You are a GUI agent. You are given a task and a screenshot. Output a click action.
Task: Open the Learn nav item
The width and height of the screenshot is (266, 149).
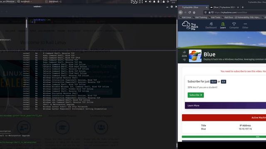point(223,26)
